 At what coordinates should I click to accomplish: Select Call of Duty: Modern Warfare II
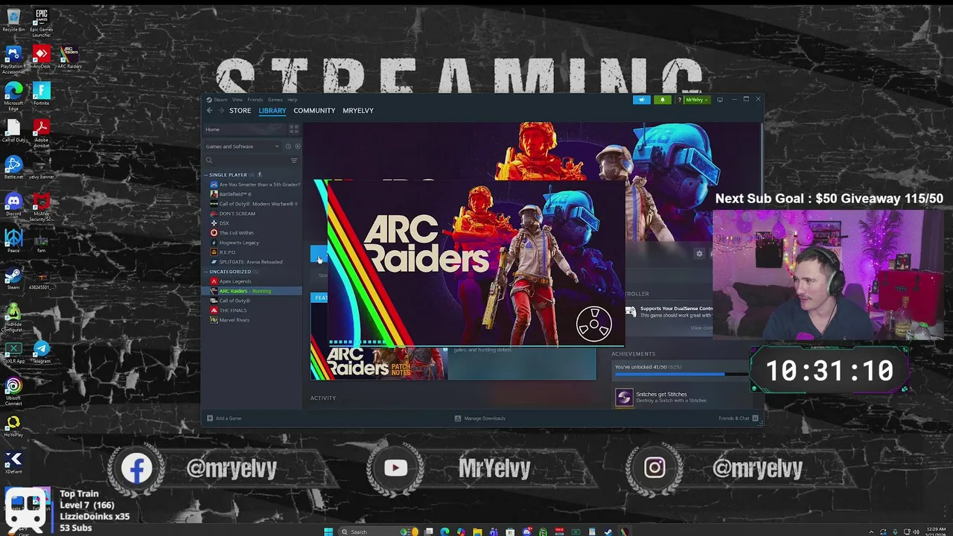pos(253,204)
